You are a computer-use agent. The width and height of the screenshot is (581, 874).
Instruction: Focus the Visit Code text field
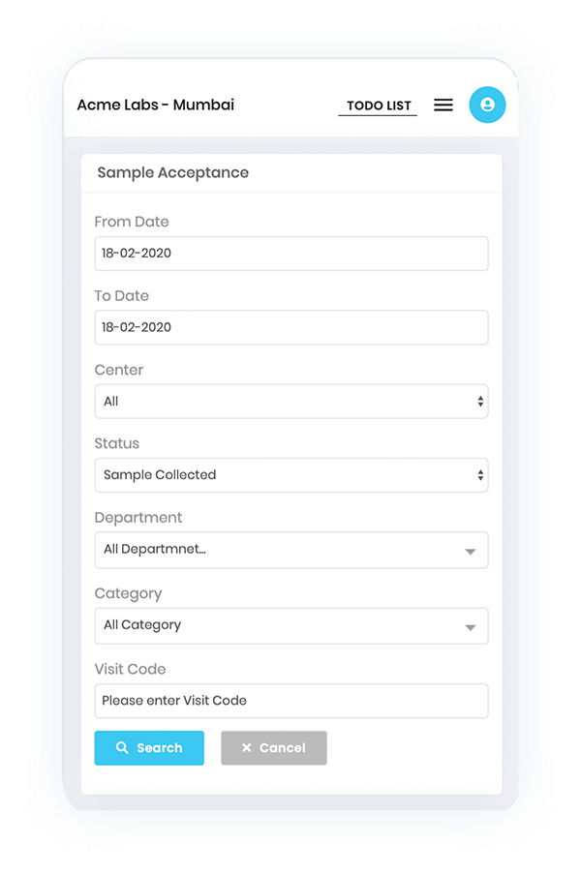[290, 701]
